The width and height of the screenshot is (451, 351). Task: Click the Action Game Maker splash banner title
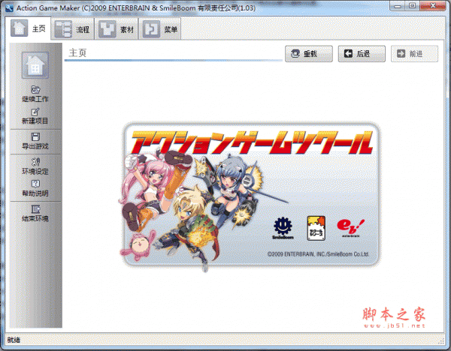[x=250, y=142]
